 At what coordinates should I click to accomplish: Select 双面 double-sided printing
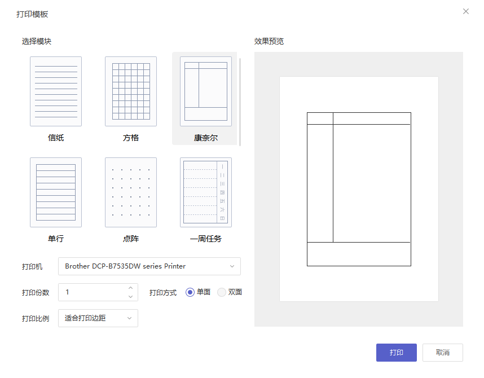(x=222, y=292)
